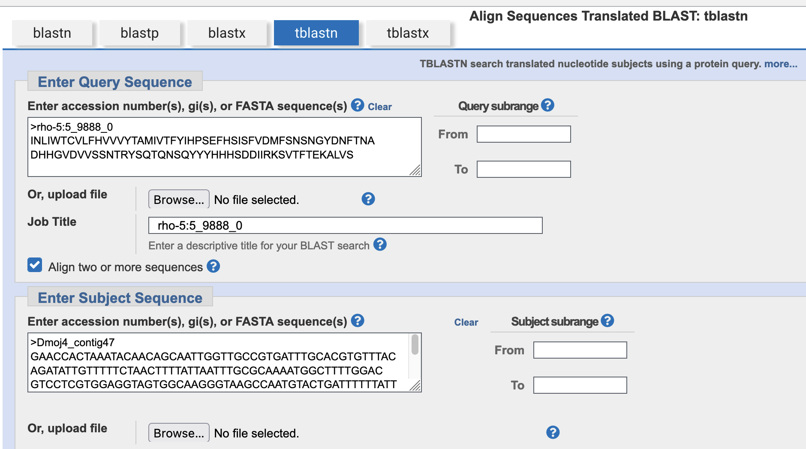Clear the query sequence

coord(380,107)
